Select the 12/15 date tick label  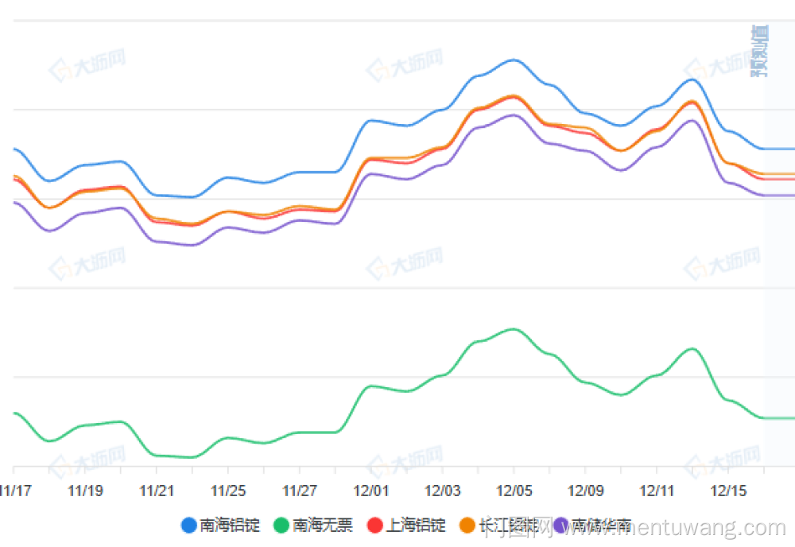pos(729,490)
